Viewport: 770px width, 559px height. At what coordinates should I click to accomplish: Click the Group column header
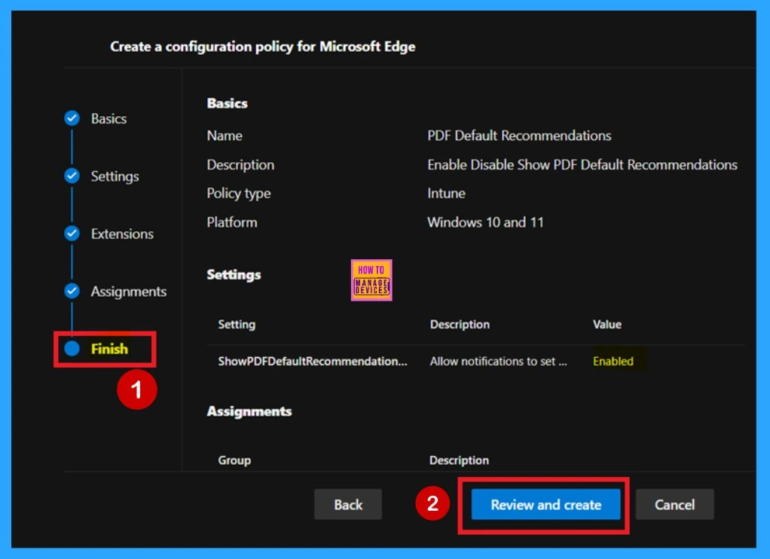tap(234, 460)
